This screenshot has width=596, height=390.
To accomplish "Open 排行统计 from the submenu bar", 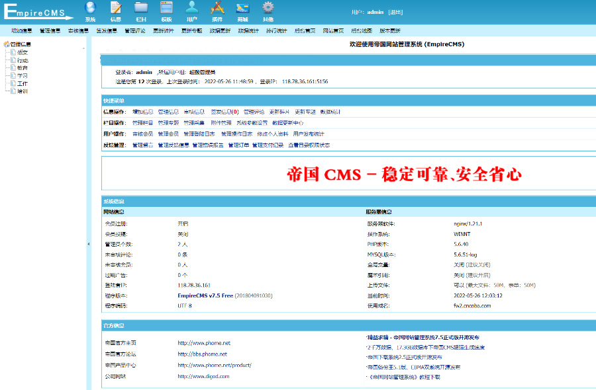I will [x=277, y=30].
